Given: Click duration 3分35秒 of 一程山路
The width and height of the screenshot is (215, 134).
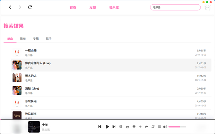Looking at the screenshot, I should tap(201, 51).
